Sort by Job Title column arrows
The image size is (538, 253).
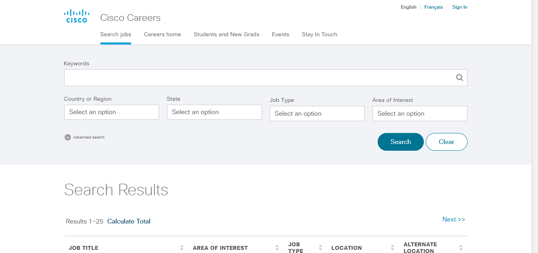(182, 247)
